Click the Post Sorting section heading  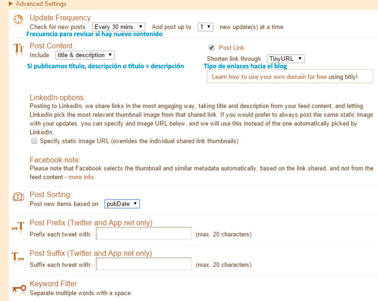click(50, 195)
